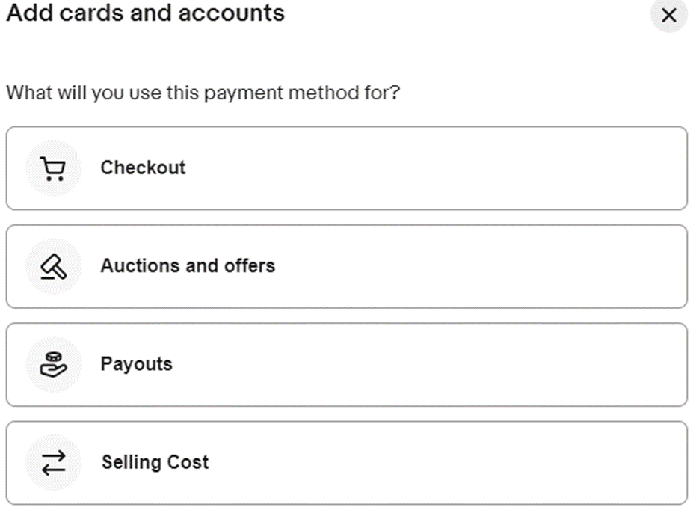Choose the Selling Cost option card
This screenshot has height=519, width=696.
point(347,463)
